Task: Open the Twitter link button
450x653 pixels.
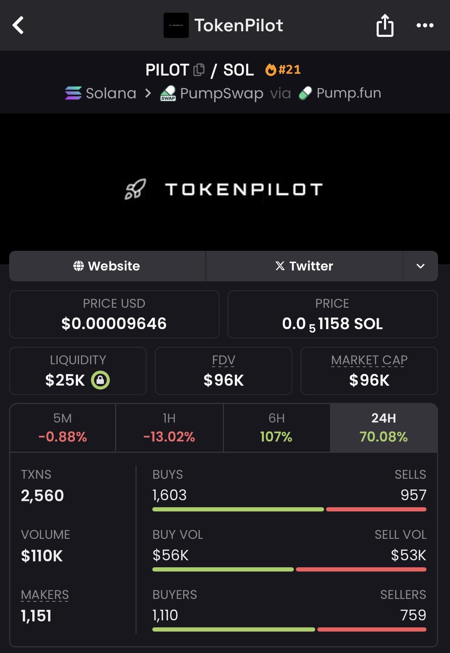Action: click(304, 266)
